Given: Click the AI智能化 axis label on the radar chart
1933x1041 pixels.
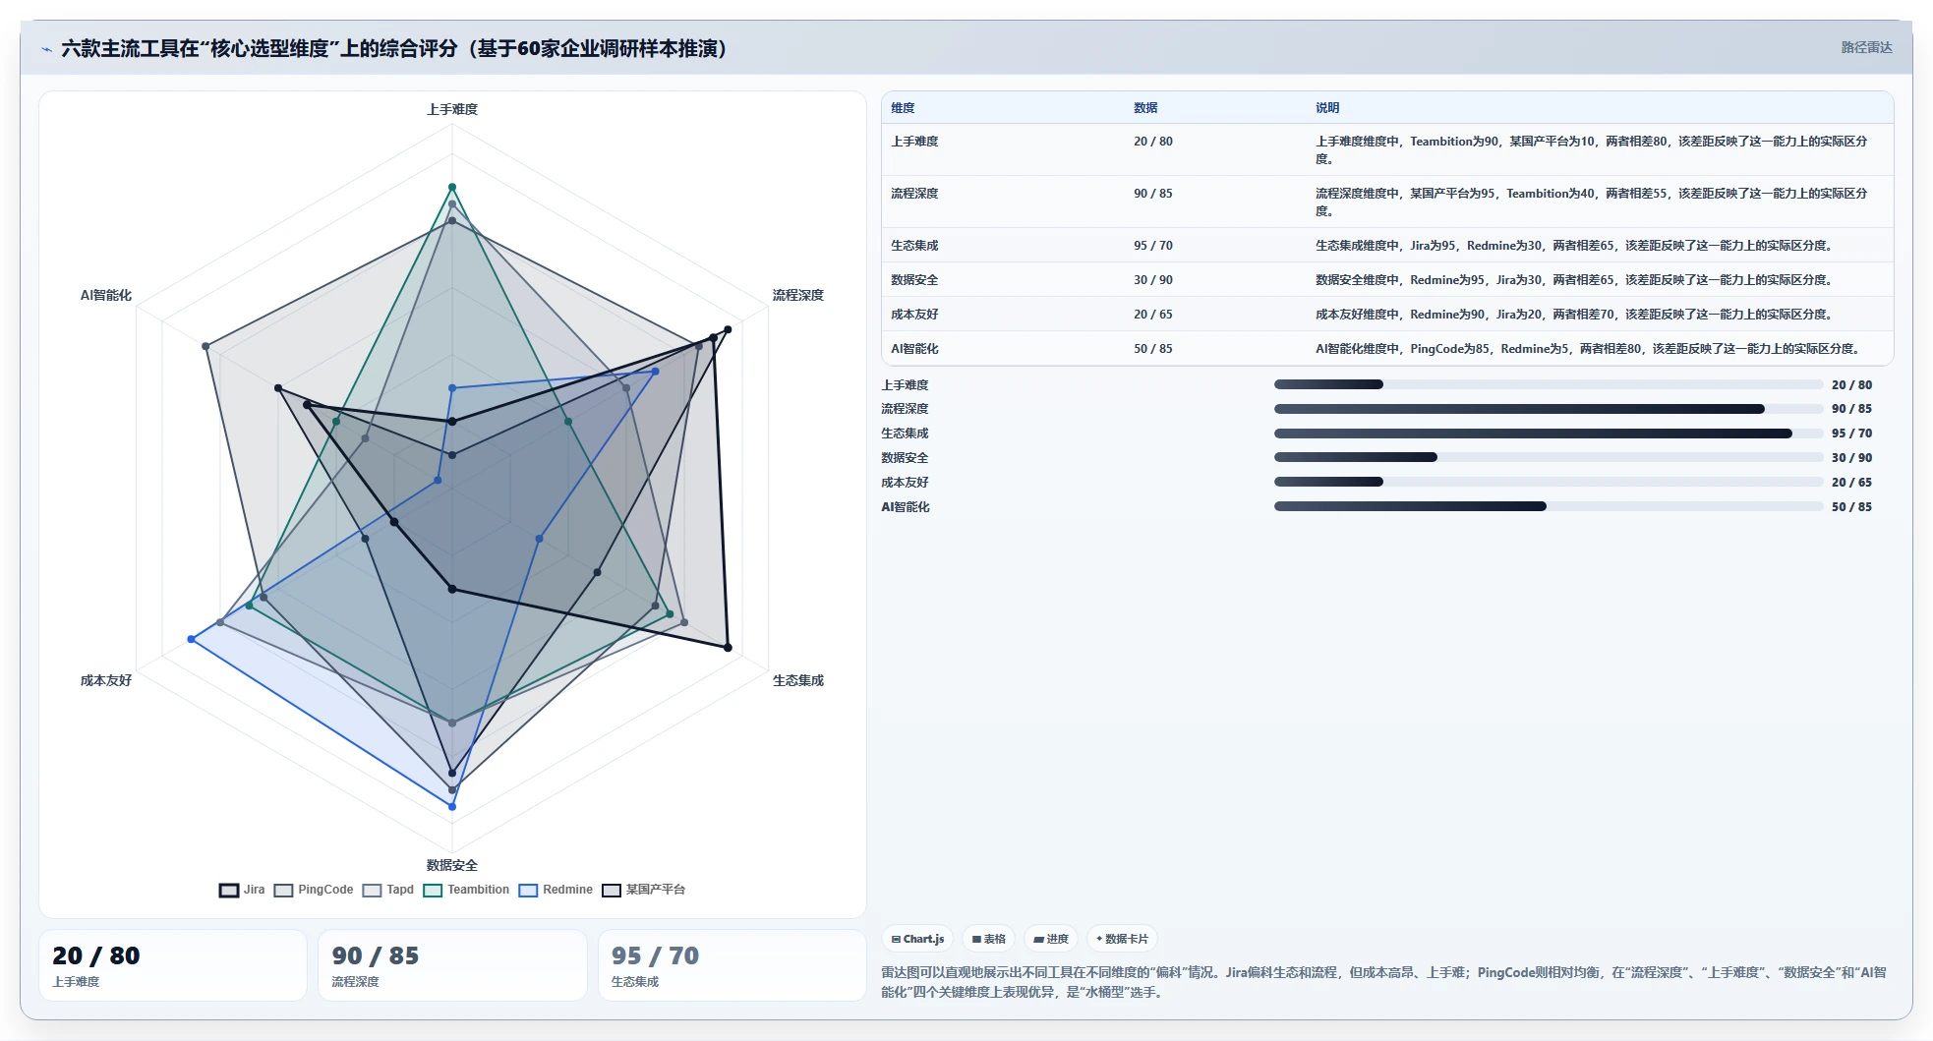Looking at the screenshot, I should click(x=106, y=295).
